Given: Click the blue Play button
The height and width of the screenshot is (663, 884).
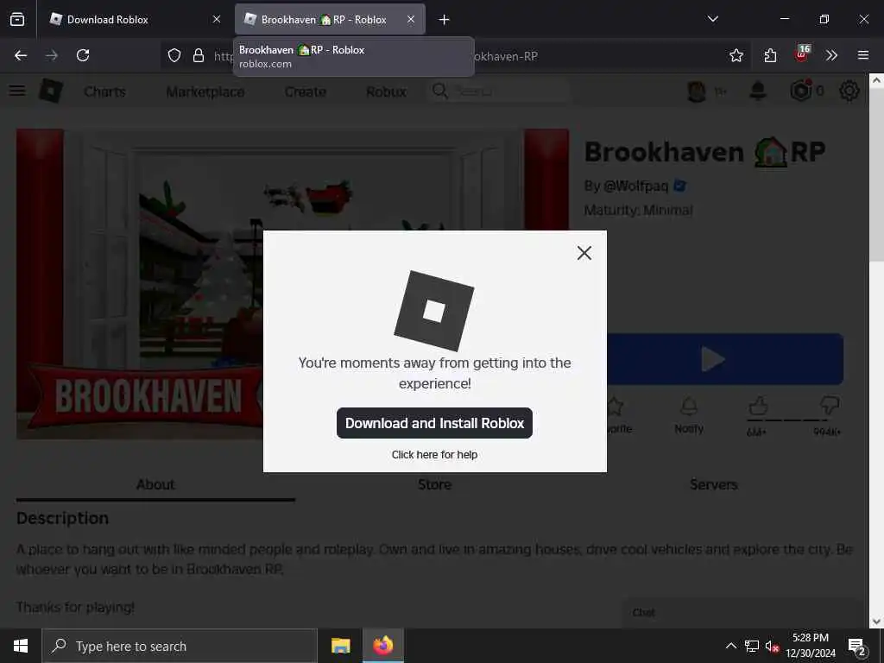Looking at the screenshot, I should (725, 359).
